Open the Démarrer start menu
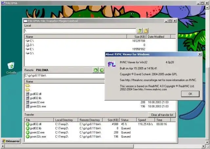The height and width of the screenshot is (149, 210). point(11,141)
